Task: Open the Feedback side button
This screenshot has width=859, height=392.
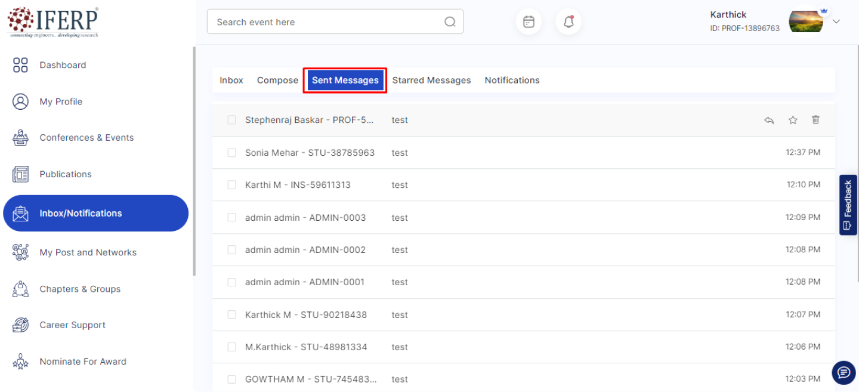Action: click(848, 205)
